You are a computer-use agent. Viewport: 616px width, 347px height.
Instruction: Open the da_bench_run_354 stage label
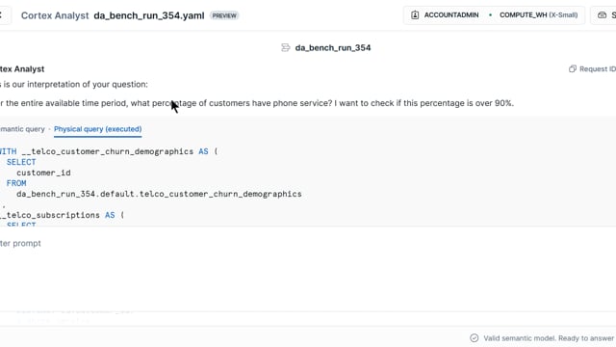tap(333, 48)
